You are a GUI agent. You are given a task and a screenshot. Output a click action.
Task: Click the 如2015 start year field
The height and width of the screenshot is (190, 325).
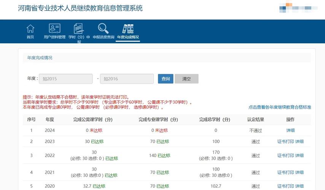pyautogui.click(x=66, y=79)
